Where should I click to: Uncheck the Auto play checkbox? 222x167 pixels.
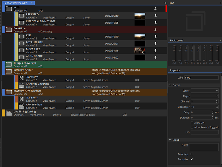point(191,159)
